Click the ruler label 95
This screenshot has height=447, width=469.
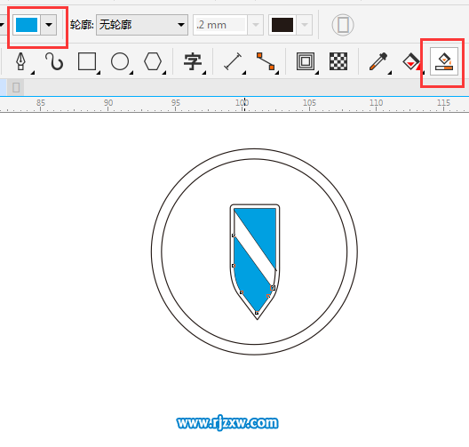click(176, 103)
